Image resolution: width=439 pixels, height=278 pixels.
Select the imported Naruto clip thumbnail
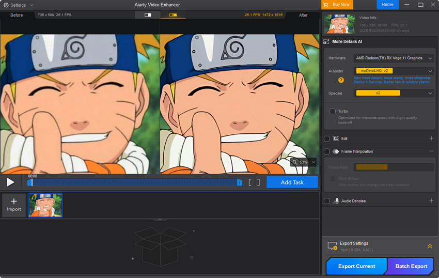45,205
